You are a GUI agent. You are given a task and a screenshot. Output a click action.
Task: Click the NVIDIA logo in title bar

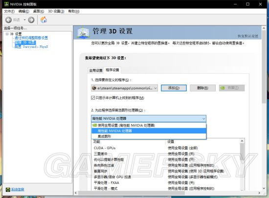[6, 4]
